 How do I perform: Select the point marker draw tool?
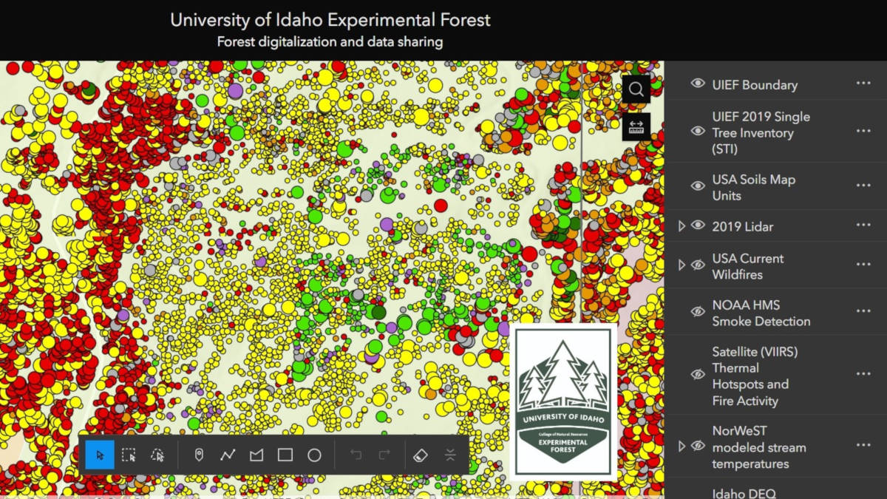pos(198,455)
